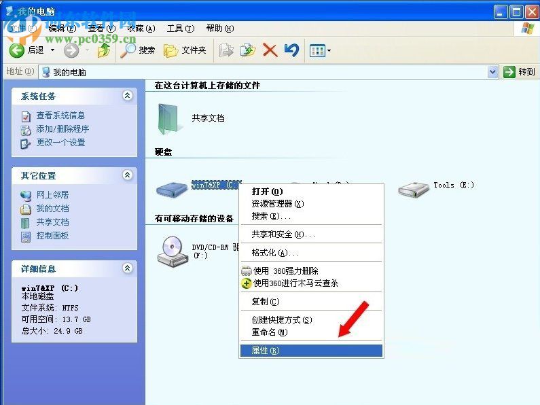Click the change a setting icon
The image size is (540, 405).
[x=26, y=143]
